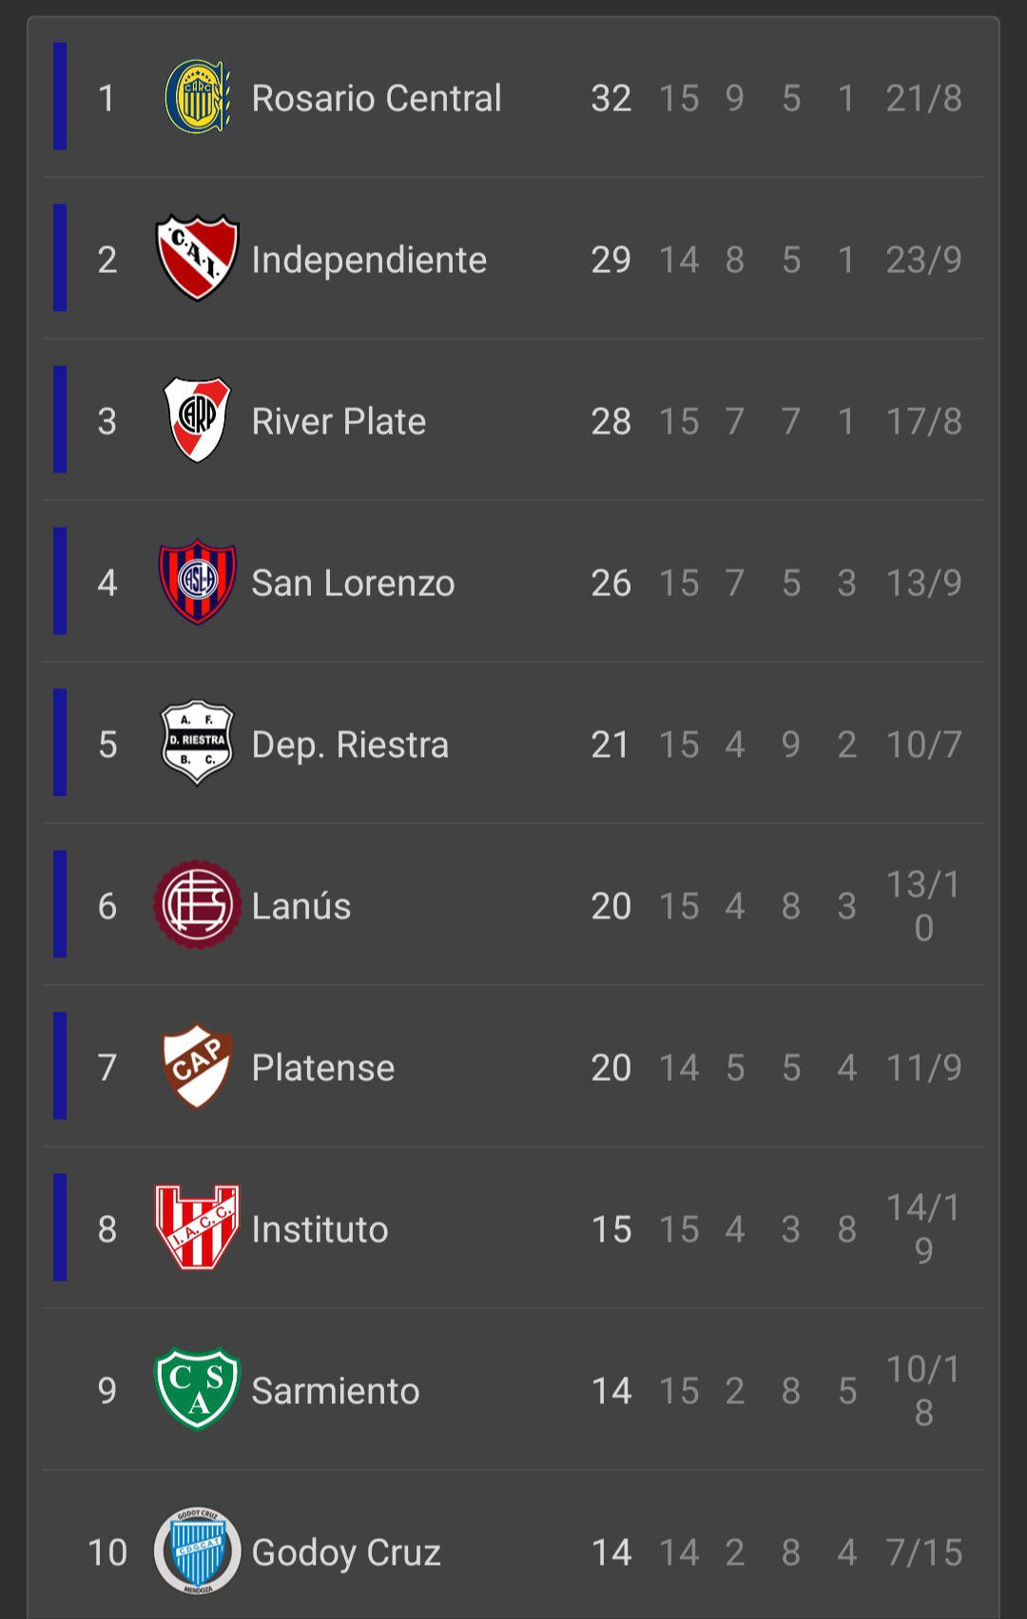Select the River Plate team name
Viewport: 1027px width, 1619px height.
tap(339, 421)
